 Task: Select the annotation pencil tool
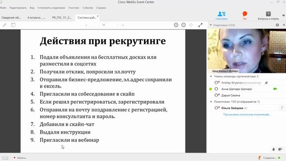(x=4, y=25)
